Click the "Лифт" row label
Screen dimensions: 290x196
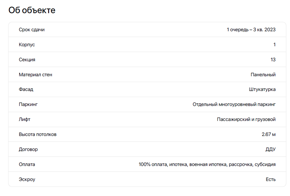pos(25,119)
